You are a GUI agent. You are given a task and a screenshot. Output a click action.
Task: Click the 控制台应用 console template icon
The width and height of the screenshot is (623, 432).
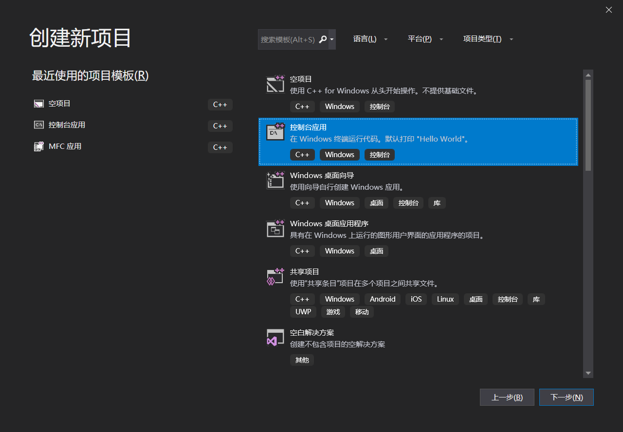coord(275,132)
